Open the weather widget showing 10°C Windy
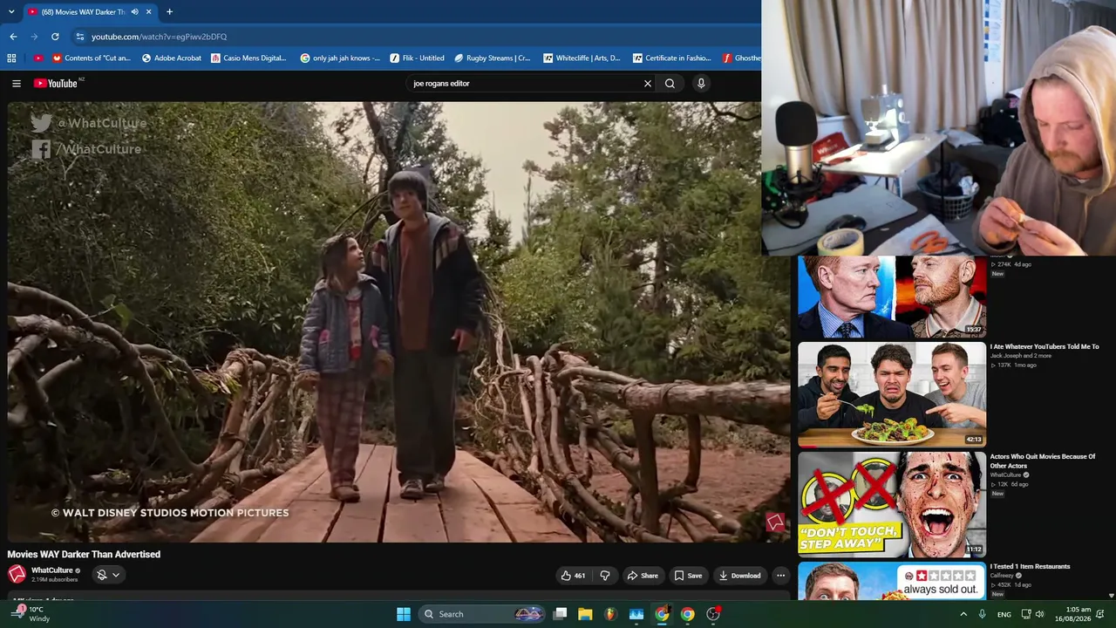The width and height of the screenshot is (1116, 628). (30, 614)
